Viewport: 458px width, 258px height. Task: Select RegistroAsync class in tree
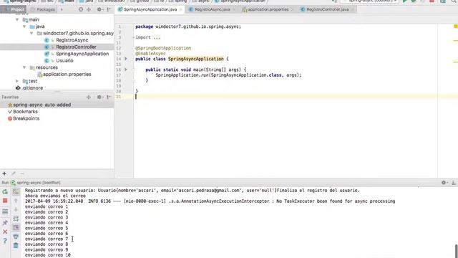tap(72, 40)
